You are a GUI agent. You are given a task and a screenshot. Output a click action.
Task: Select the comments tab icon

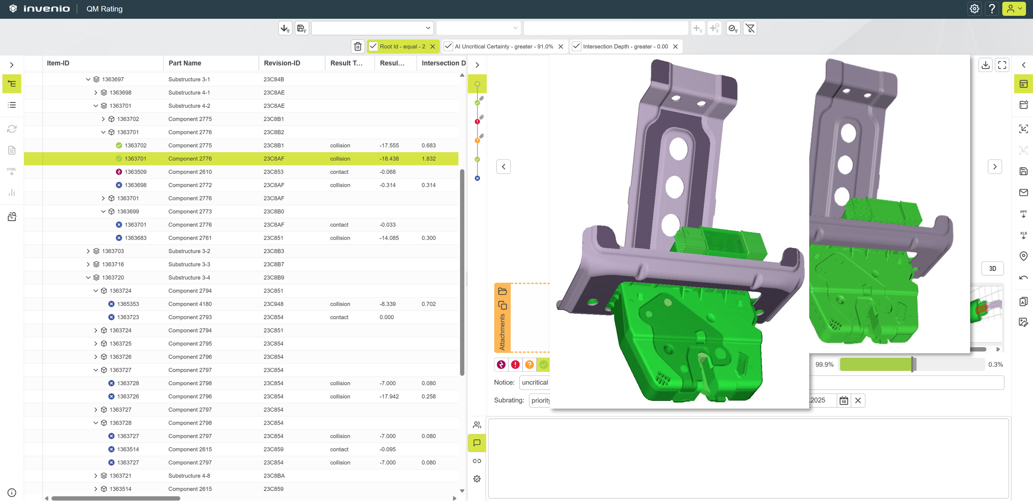point(477,442)
